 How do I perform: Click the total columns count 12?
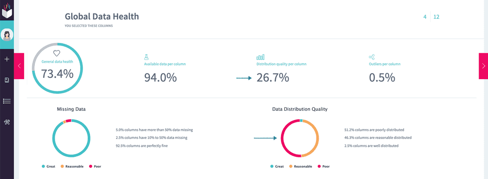436,17
